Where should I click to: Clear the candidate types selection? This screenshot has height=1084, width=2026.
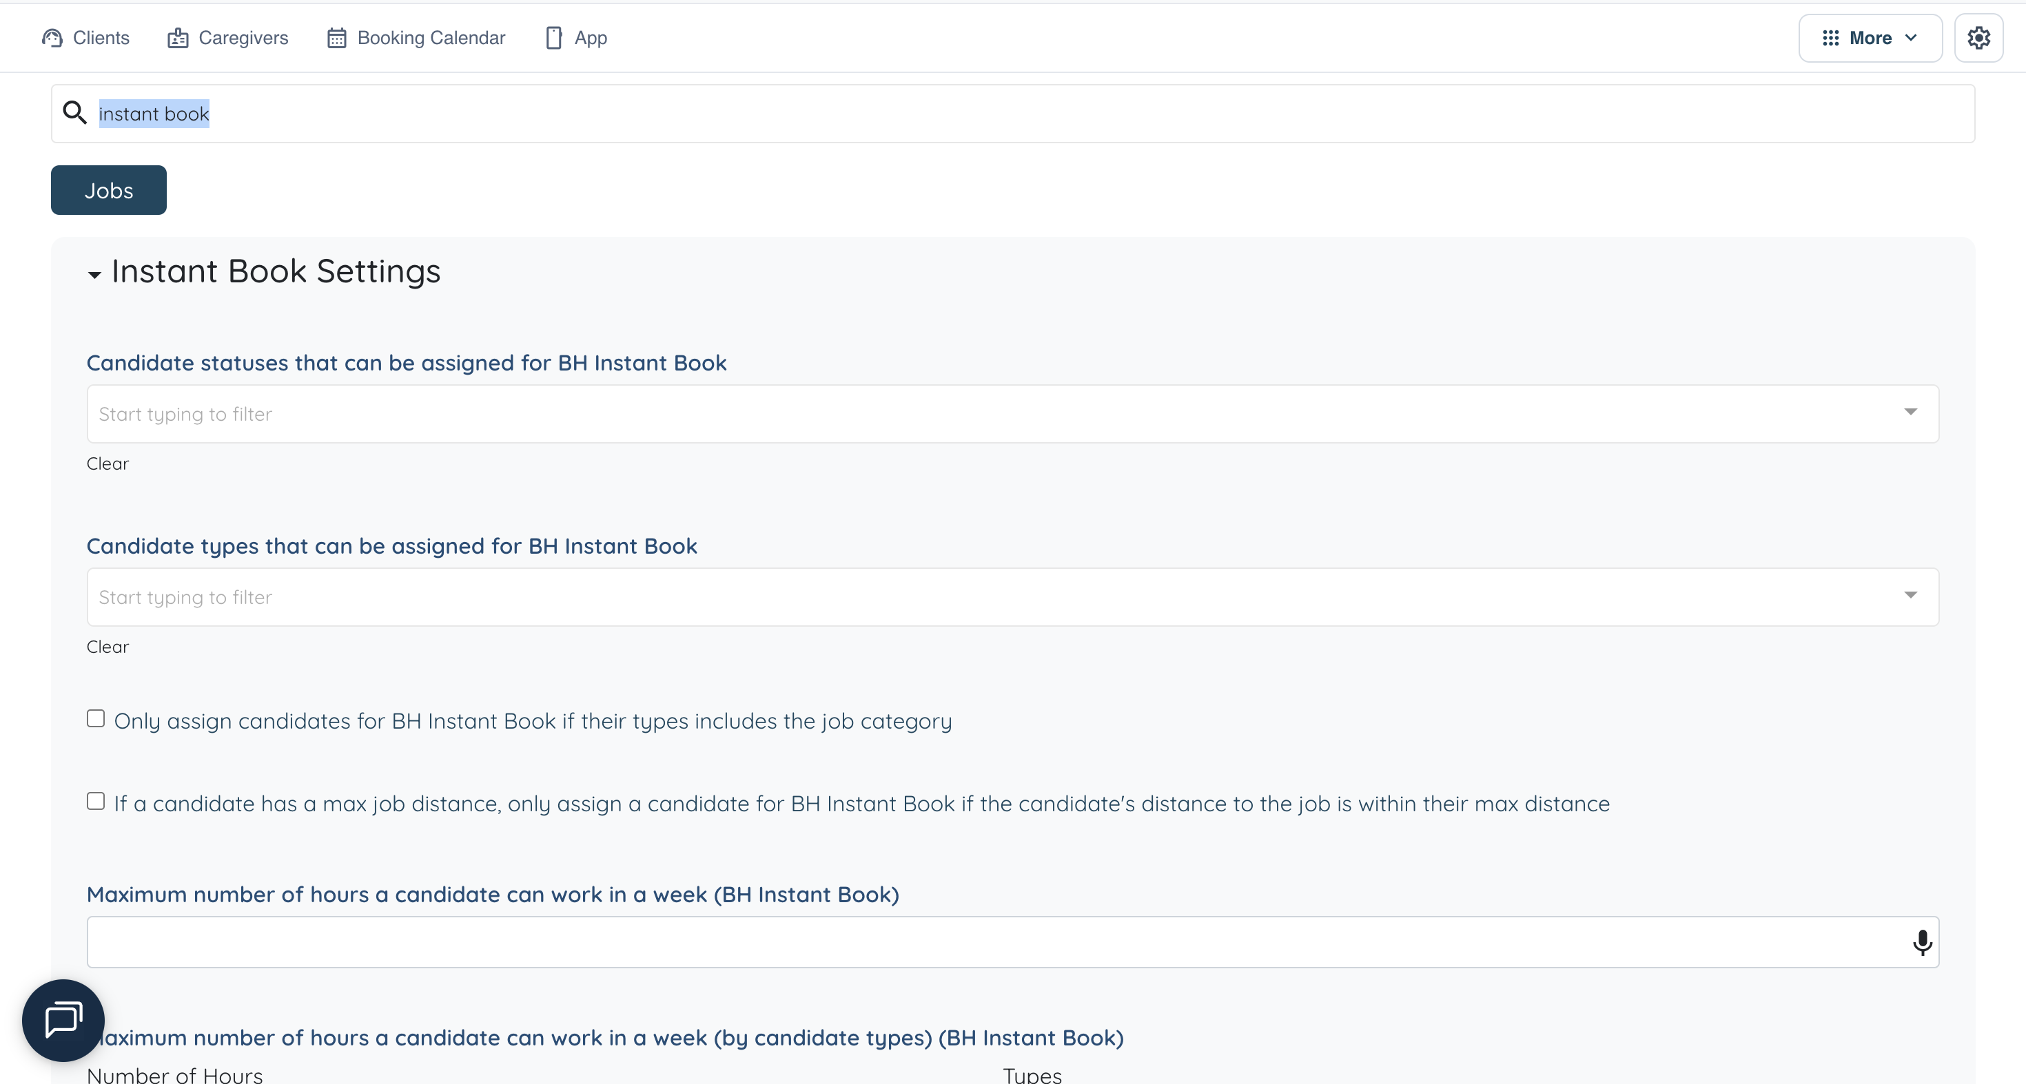click(108, 647)
